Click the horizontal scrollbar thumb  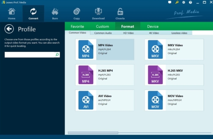click(93, 133)
